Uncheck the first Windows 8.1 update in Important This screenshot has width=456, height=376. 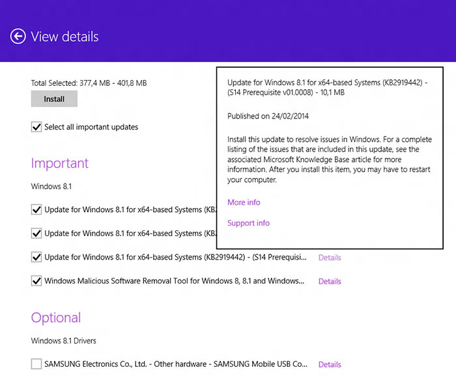click(x=36, y=209)
